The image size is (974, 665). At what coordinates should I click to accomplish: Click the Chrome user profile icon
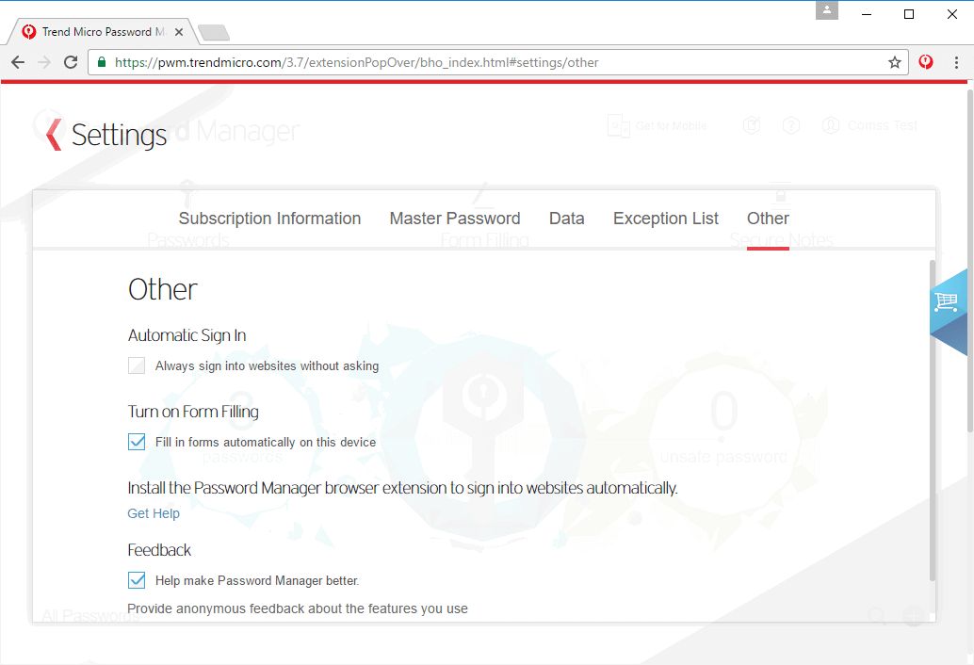[827, 10]
